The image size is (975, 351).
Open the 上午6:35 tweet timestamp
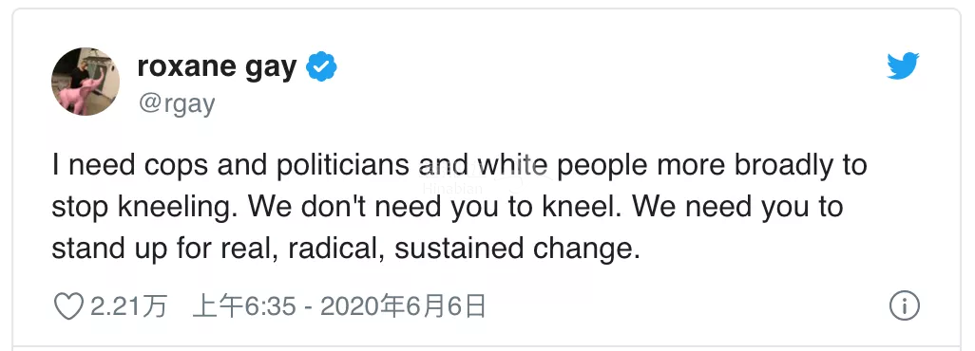(x=244, y=306)
